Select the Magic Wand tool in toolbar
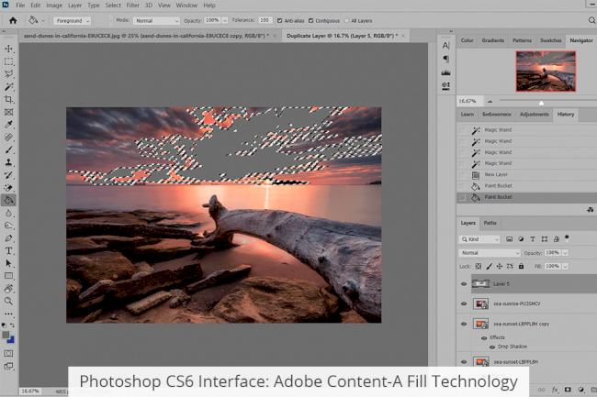 [x=8, y=87]
